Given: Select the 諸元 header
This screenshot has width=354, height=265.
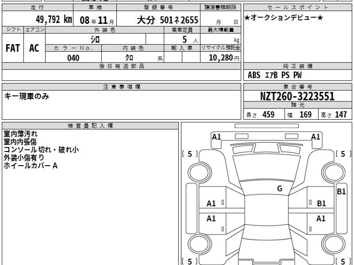Looking at the screenshot, I should [298, 105].
